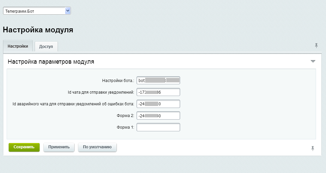Select the Id аварийного чата input field
The height and width of the screenshot is (173, 326).
pyautogui.click(x=158, y=104)
